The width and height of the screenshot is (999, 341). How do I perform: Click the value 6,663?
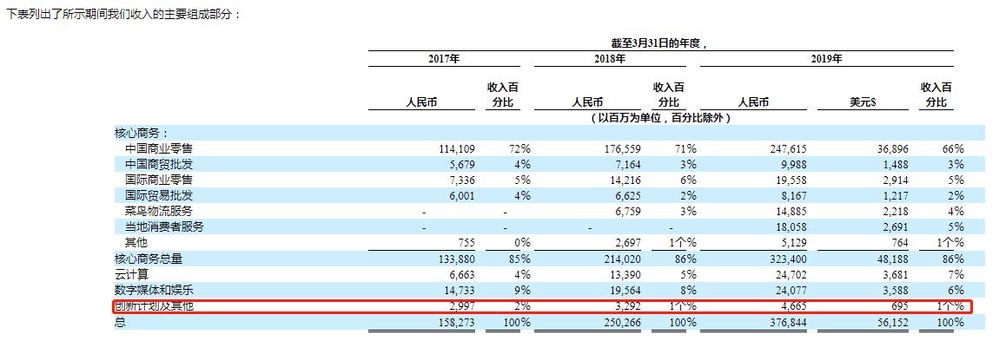[x=461, y=274]
